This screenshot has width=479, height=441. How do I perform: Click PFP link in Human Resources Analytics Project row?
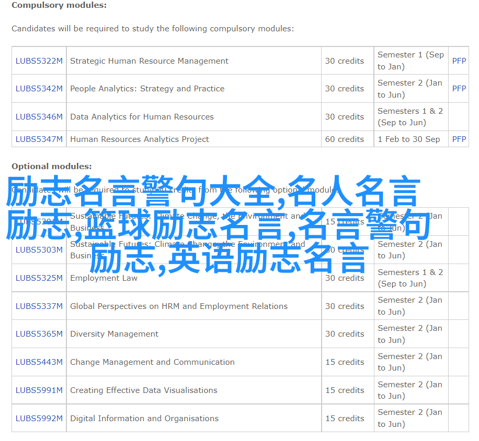click(x=459, y=139)
